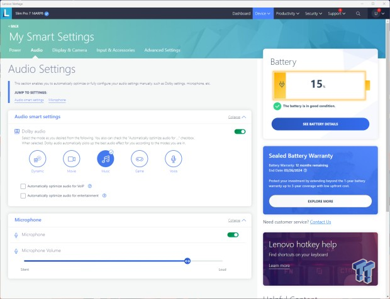Click the See Battery Details button
The width and height of the screenshot is (390, 299).
pos(320,124)
